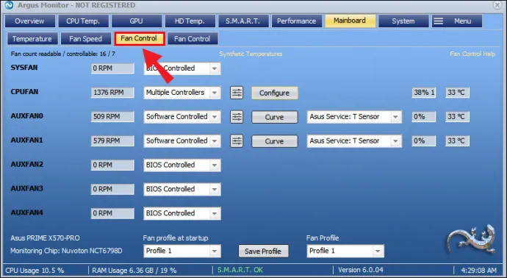The image size is (507, 278).
Task: Open Fan profile at startup dropdown
Action: pos(182,251)
